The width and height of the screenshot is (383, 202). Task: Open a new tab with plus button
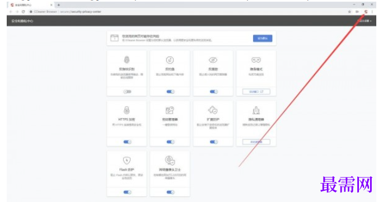tap(59, 5)
